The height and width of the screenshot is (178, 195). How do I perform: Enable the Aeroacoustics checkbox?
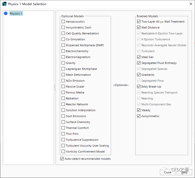(63, 22)
